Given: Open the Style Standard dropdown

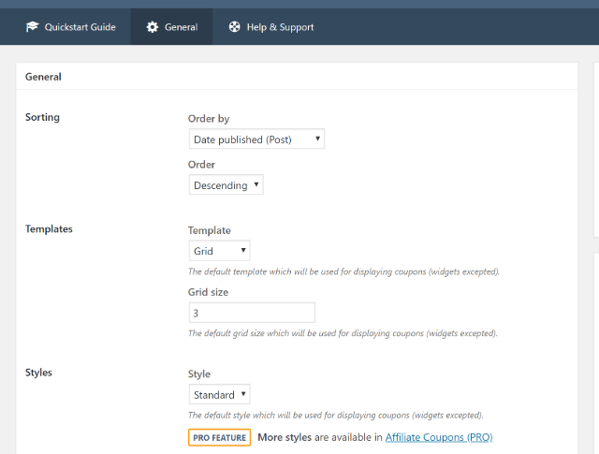Looking at the screenshot, I should tap(220, 394).
